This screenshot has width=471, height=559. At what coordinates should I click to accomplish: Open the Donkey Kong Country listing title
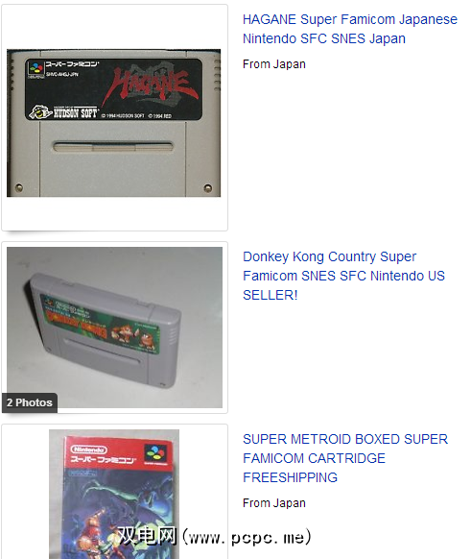(x=343, y=276)
